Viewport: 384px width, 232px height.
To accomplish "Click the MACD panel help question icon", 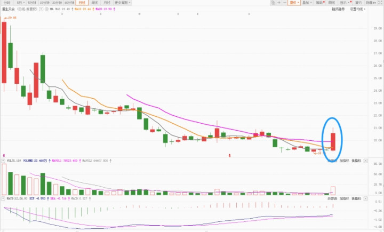I will tap(3, 198).
